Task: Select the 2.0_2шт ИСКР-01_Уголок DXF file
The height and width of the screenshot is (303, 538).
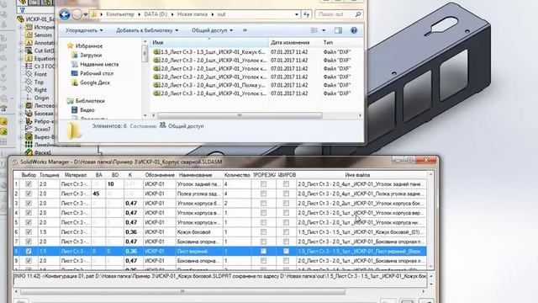Action: pos(209,77)
